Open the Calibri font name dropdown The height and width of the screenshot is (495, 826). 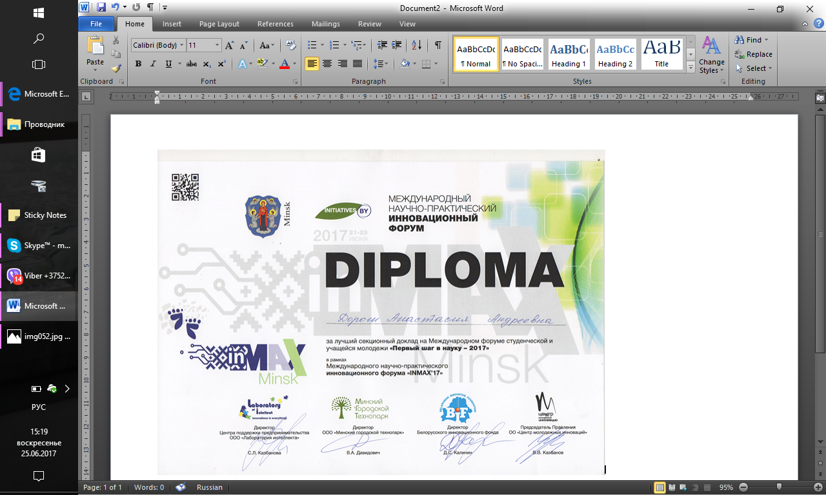[x=182, y=46]
